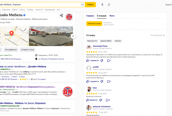Image resolution: width=172 pixels, height=116 pixels.
Task: Click the Найти search button
Action: (90, 5)
